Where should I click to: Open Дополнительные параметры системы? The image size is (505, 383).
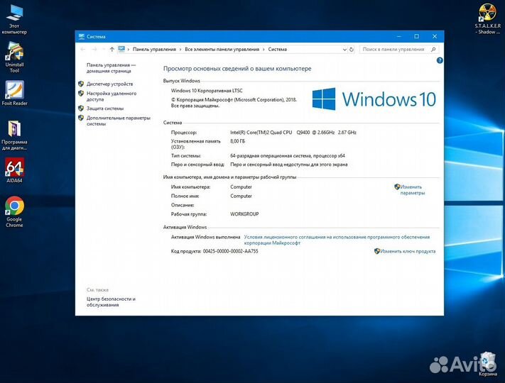[x=118, y=121]
